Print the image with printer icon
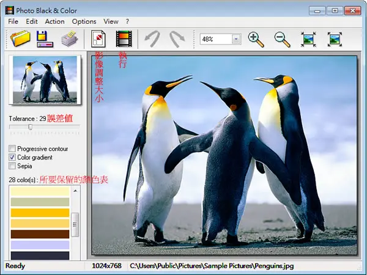The width and height of the screenshot is (367, 275). click(70, 39)
